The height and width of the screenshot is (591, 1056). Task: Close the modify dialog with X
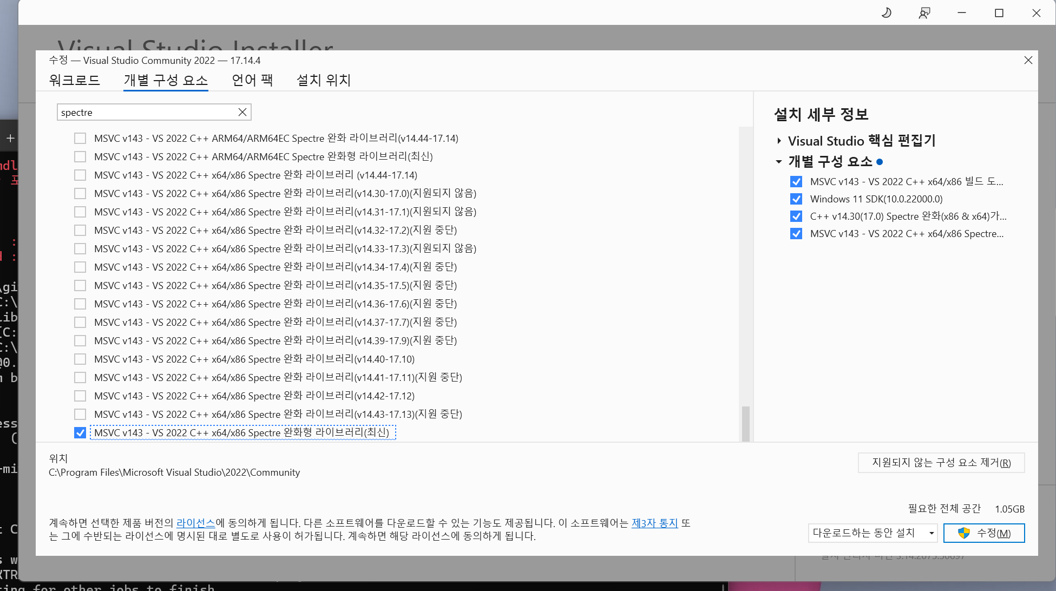click(1028, 60)
